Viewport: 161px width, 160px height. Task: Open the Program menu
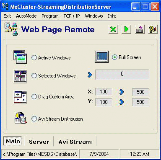pyautogui.click(x=50, y=16)
